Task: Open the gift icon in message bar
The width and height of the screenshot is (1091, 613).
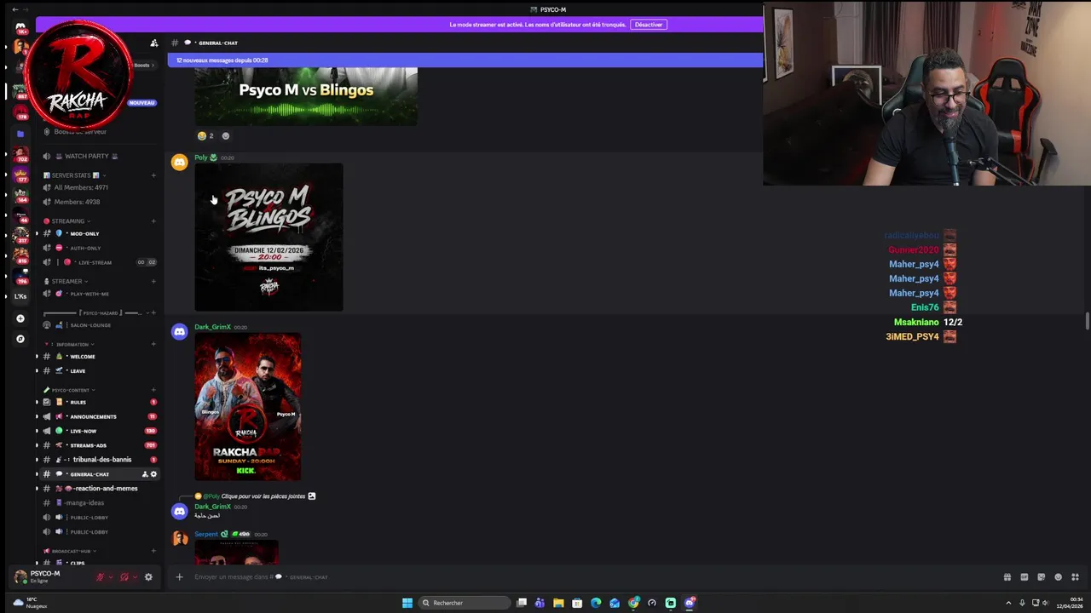Action: coord(1007,577)
